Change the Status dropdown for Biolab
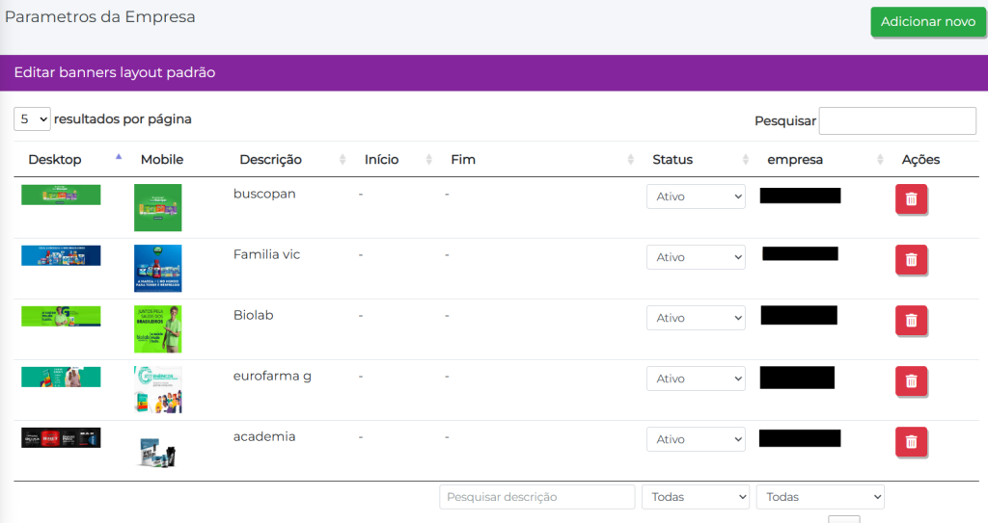The width and height of the screenshot is (988, 523). 696,318
